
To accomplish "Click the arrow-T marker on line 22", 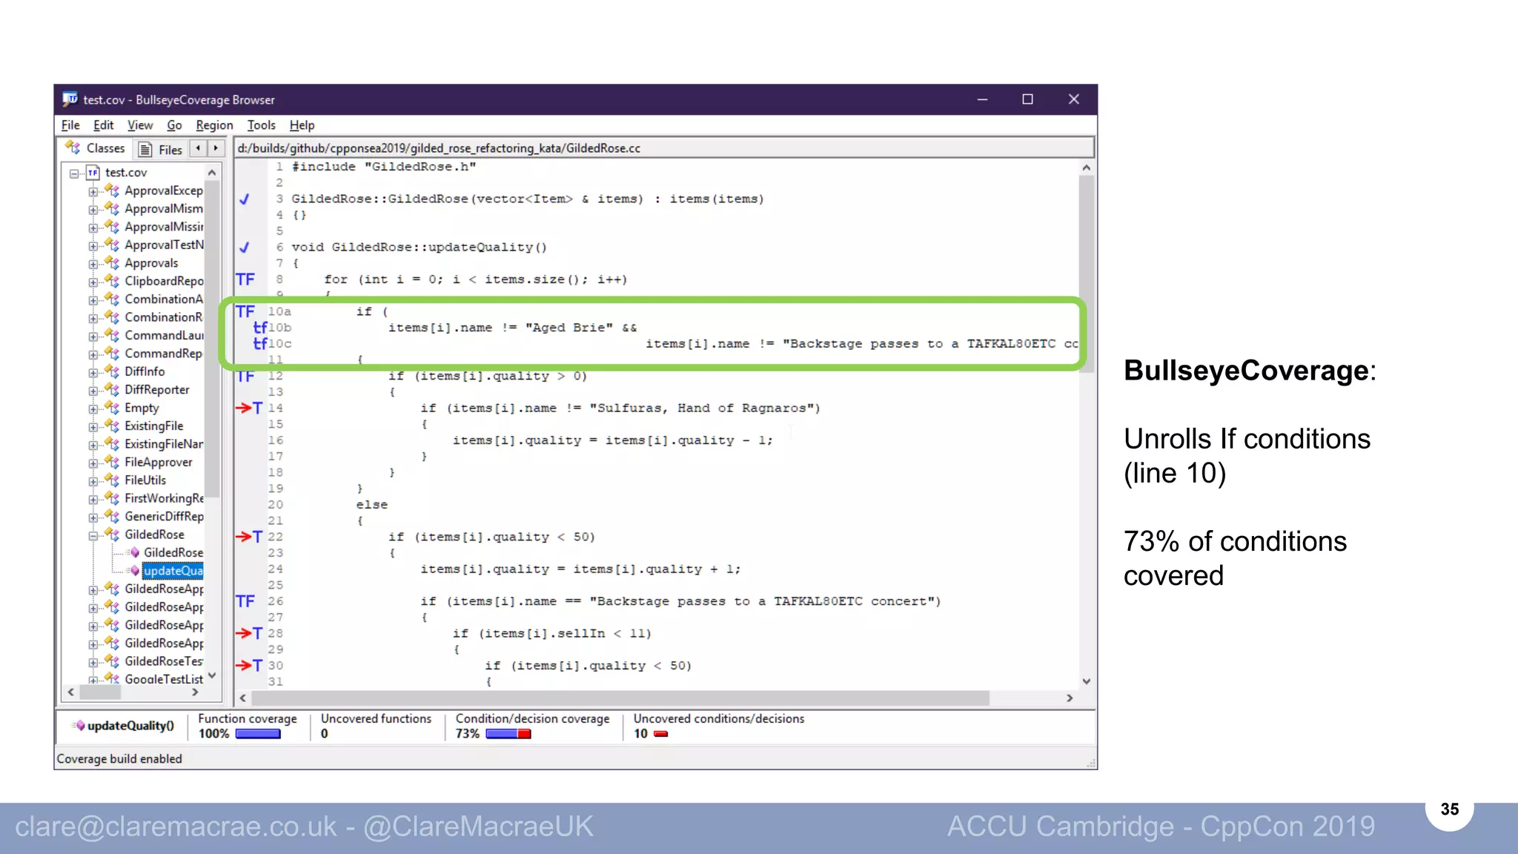I will (x=249, y=537).
